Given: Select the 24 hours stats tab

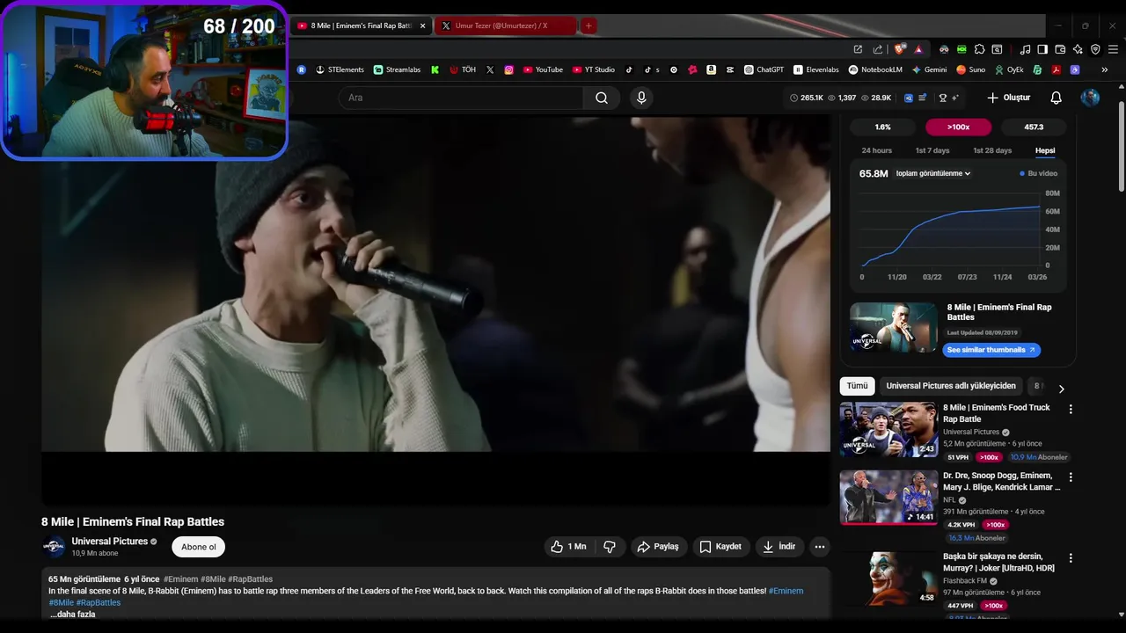Looking at the screenshot, I should click(x=876, y=150).
